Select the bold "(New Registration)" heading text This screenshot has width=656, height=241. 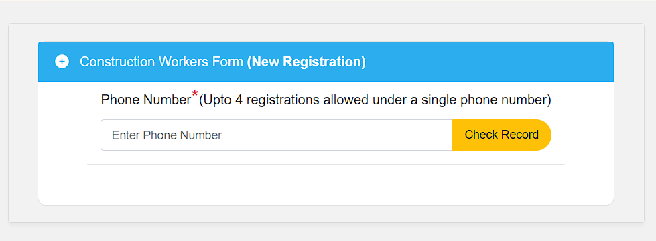tap(306, 62)
